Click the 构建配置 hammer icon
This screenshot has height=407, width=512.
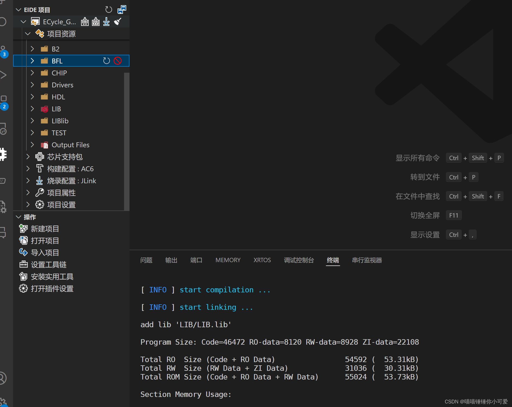(40, 169)
